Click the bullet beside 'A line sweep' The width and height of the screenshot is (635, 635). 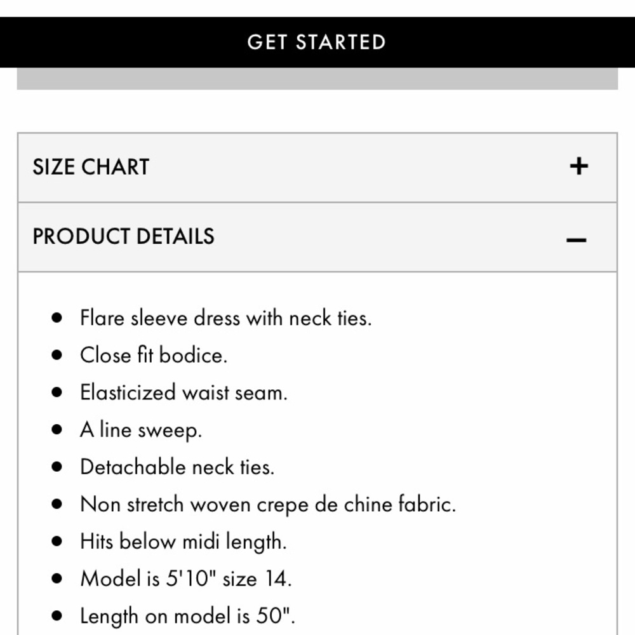pos(57,430)
